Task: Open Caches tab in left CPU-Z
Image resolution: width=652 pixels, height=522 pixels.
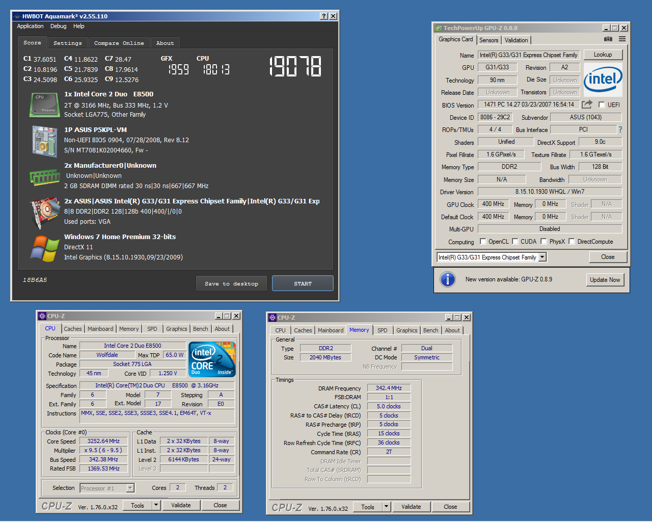Action: pyautogui.click(x=73, y=329)
